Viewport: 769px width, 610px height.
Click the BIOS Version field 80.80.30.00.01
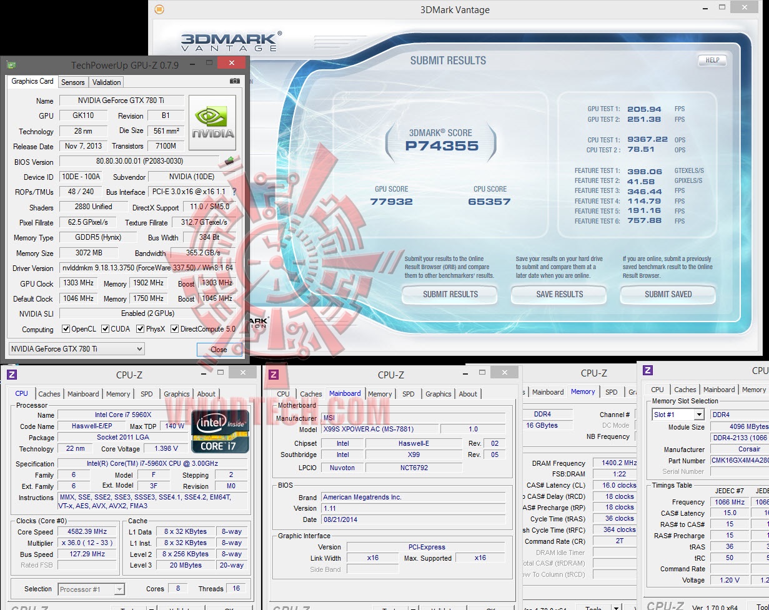pos(139,162)
